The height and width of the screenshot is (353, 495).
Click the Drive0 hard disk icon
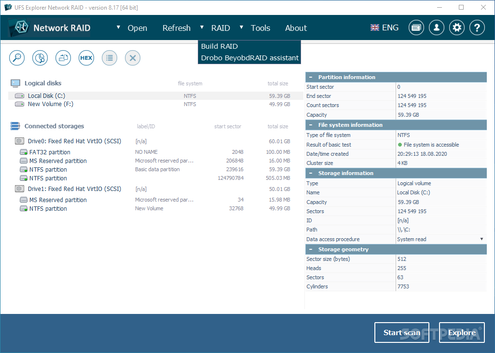tap(20, 141)
